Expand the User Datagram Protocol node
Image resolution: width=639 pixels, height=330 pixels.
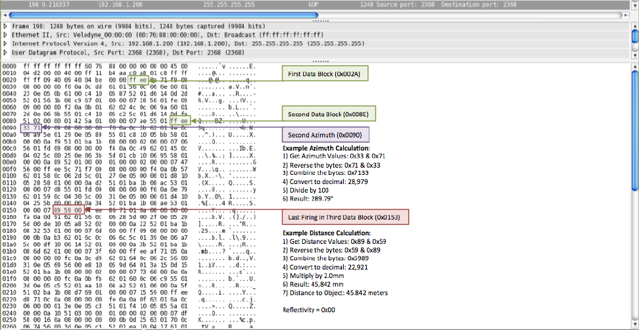tap(5, 52)
